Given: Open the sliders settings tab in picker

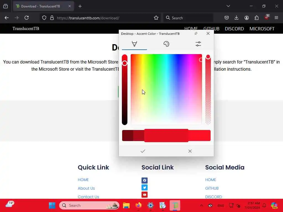Looking at the screenshot, I should pyautogui.click(x=198, y=44).
